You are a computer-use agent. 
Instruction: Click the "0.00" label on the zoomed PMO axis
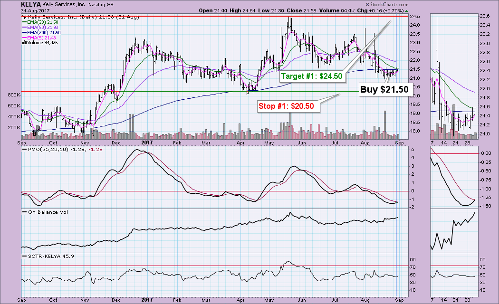click(x=486, y=153)
